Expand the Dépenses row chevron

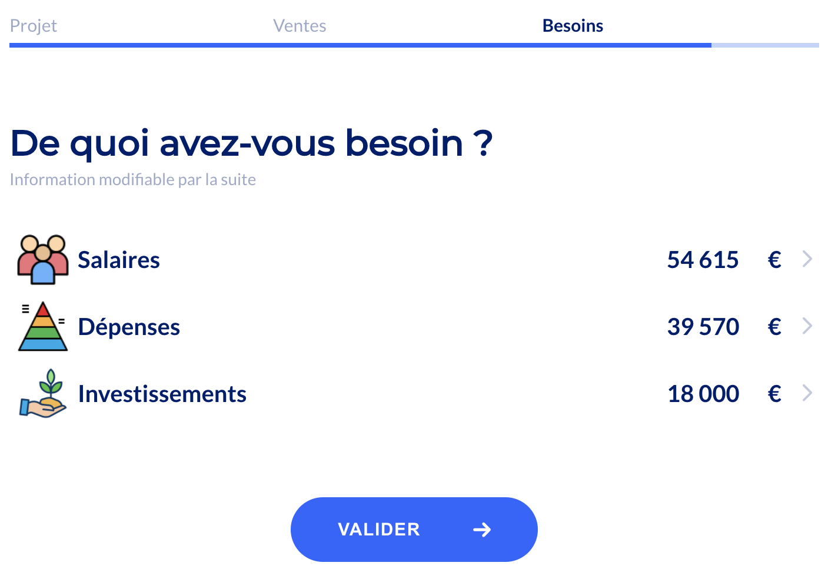tap(807, 326)
